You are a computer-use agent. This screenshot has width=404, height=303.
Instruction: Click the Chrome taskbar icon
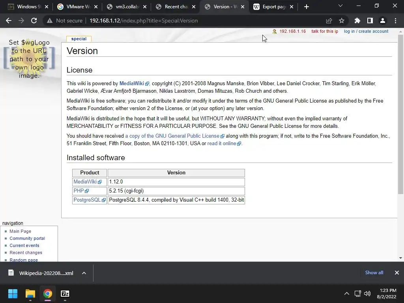pos(47,294)
